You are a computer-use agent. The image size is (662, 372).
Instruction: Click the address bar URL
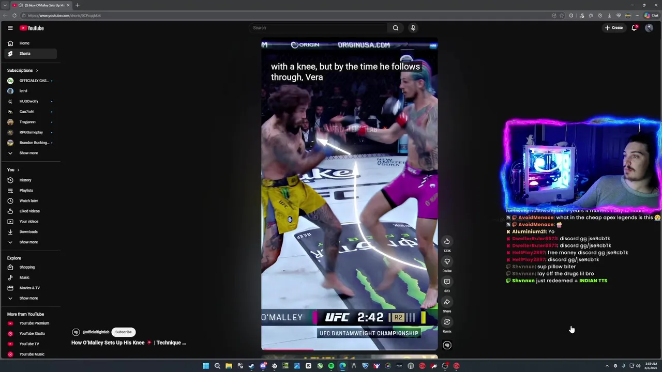click(64, 16)
